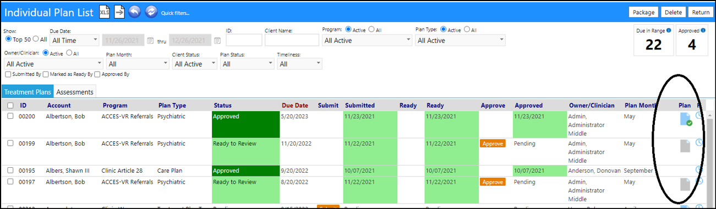Click the clock icon in row 00200
The image size is (716, 209).
pyautogui.click(x=699, y=116)
